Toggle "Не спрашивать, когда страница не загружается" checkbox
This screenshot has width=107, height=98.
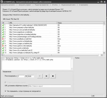click(6, 91)
